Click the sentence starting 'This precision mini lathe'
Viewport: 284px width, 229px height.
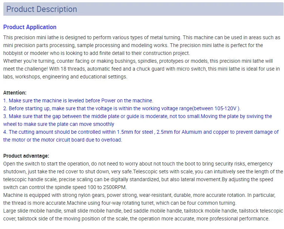[x=92, y=37]
